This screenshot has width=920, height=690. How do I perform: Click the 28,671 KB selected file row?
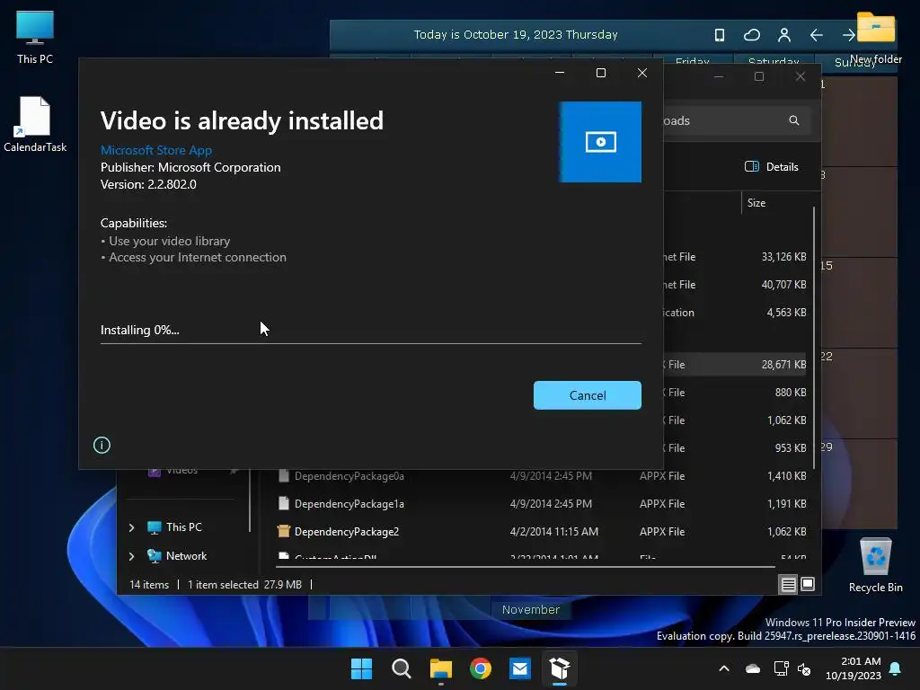click(x=735, y=365)
